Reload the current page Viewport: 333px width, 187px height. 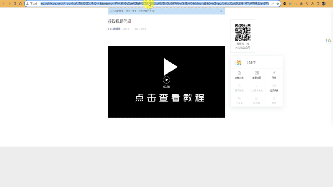[15, 4]
